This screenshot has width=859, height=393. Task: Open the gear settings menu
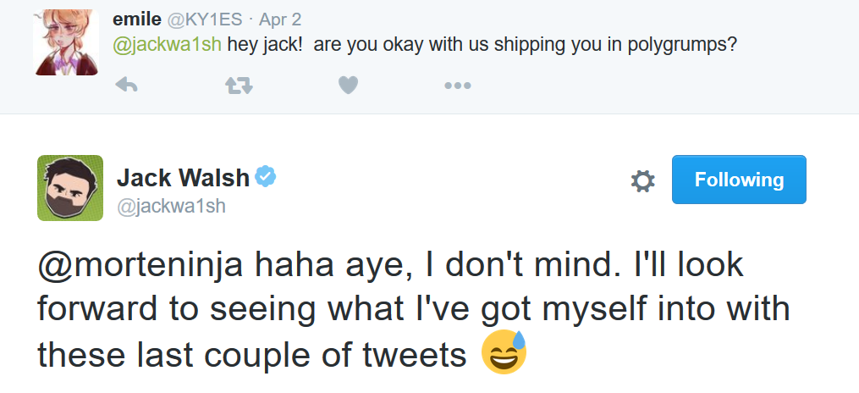point(643,180)
